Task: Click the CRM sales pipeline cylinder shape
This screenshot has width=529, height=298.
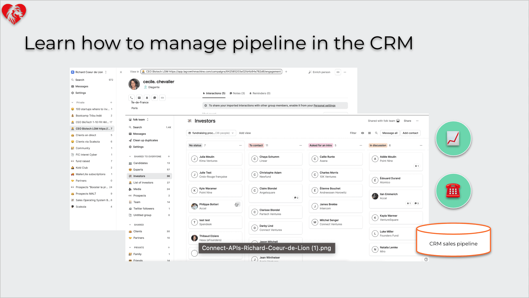Action: tap(453, 240)
